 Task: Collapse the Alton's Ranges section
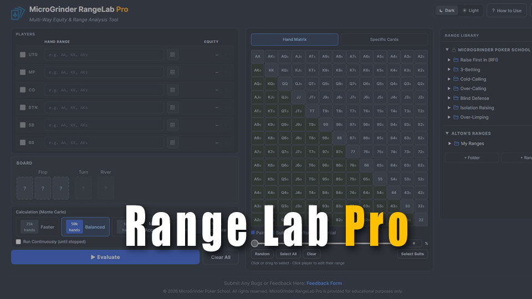click(447, 133)
